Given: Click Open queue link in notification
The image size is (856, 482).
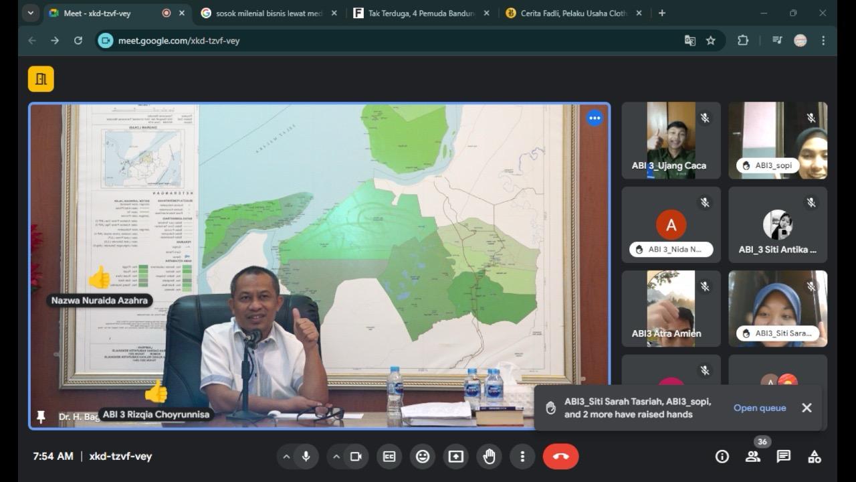Looking at the screenshot, I should point(760,408).
